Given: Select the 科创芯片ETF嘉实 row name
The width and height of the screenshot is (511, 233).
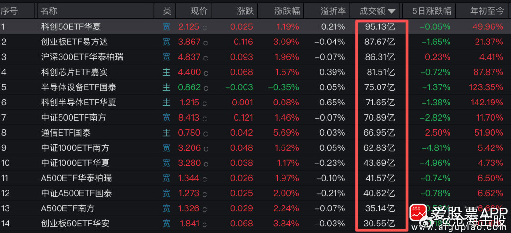Looking at the screenshot, I should click(74, 72).
